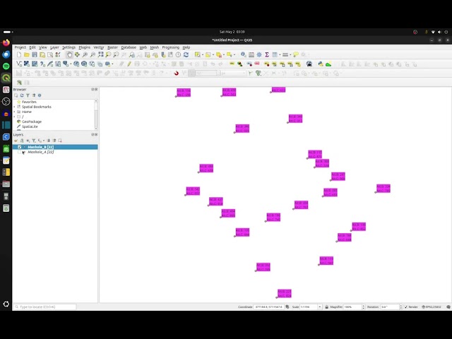The image size is (452, 339).
Task: Click the EPSG CRS button in status bar
Action: 432,307
